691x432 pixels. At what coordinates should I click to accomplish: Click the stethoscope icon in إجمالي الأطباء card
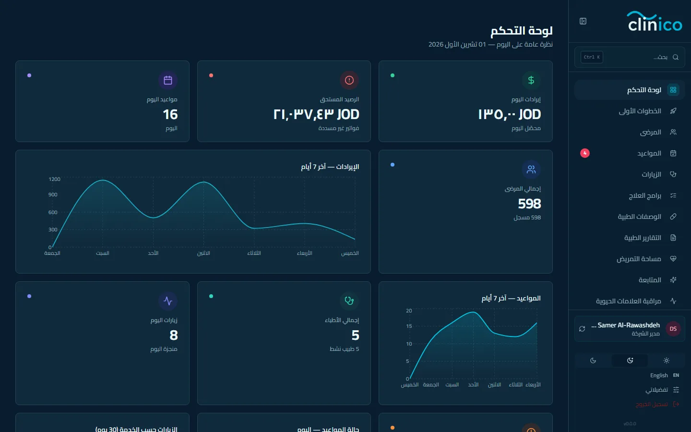point(349,301)
